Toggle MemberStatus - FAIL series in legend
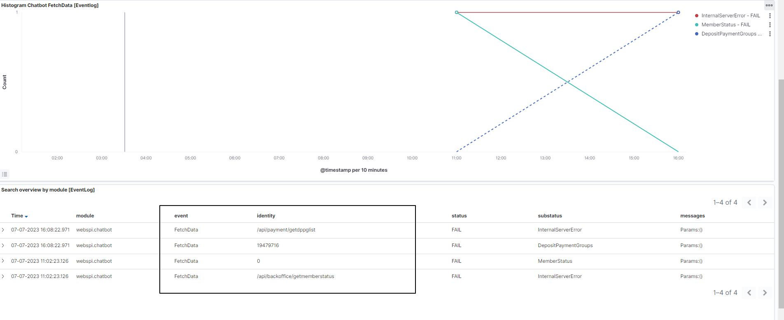The image size is (784, 320). coord(726,25)
